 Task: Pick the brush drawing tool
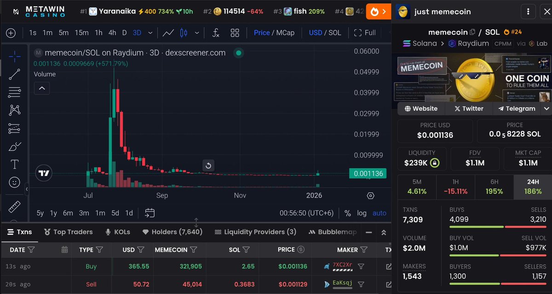tap(14, 146)
